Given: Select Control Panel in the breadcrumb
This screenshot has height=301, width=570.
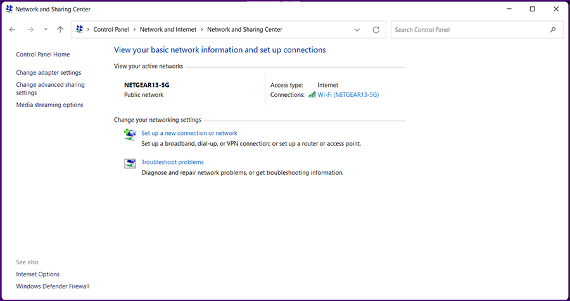Looking at the screenshot, I should pyautogui.click(x=111, y=30).
